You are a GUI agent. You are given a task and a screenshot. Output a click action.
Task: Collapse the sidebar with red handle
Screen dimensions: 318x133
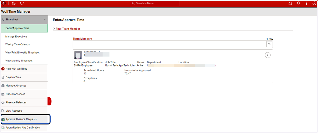tap(49, 101)
